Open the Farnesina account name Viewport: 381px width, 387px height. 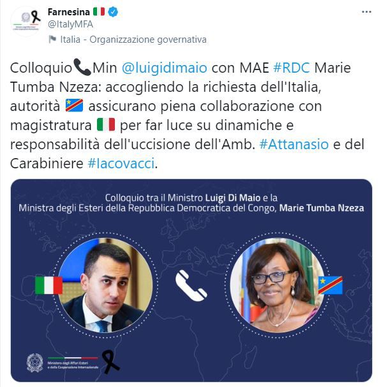(69, 11)
